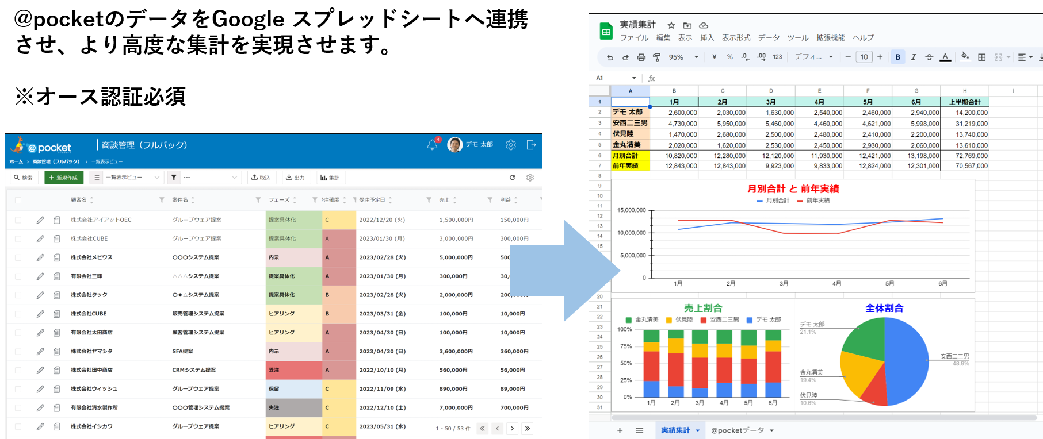Select the paint format tool in Sheets
The width and height of the screenshot is (1043, 439).
(x=656, y=57)
